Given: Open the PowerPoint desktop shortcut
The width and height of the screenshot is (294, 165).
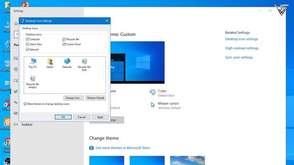Looking at the screenshot, I should [x=25, y=5].
